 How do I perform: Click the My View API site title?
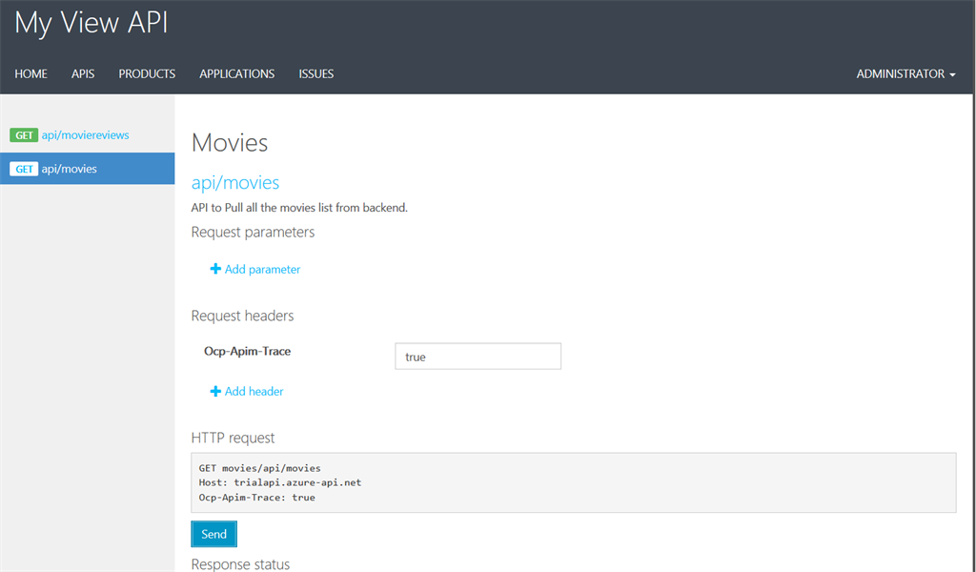[x=91, y=24]
